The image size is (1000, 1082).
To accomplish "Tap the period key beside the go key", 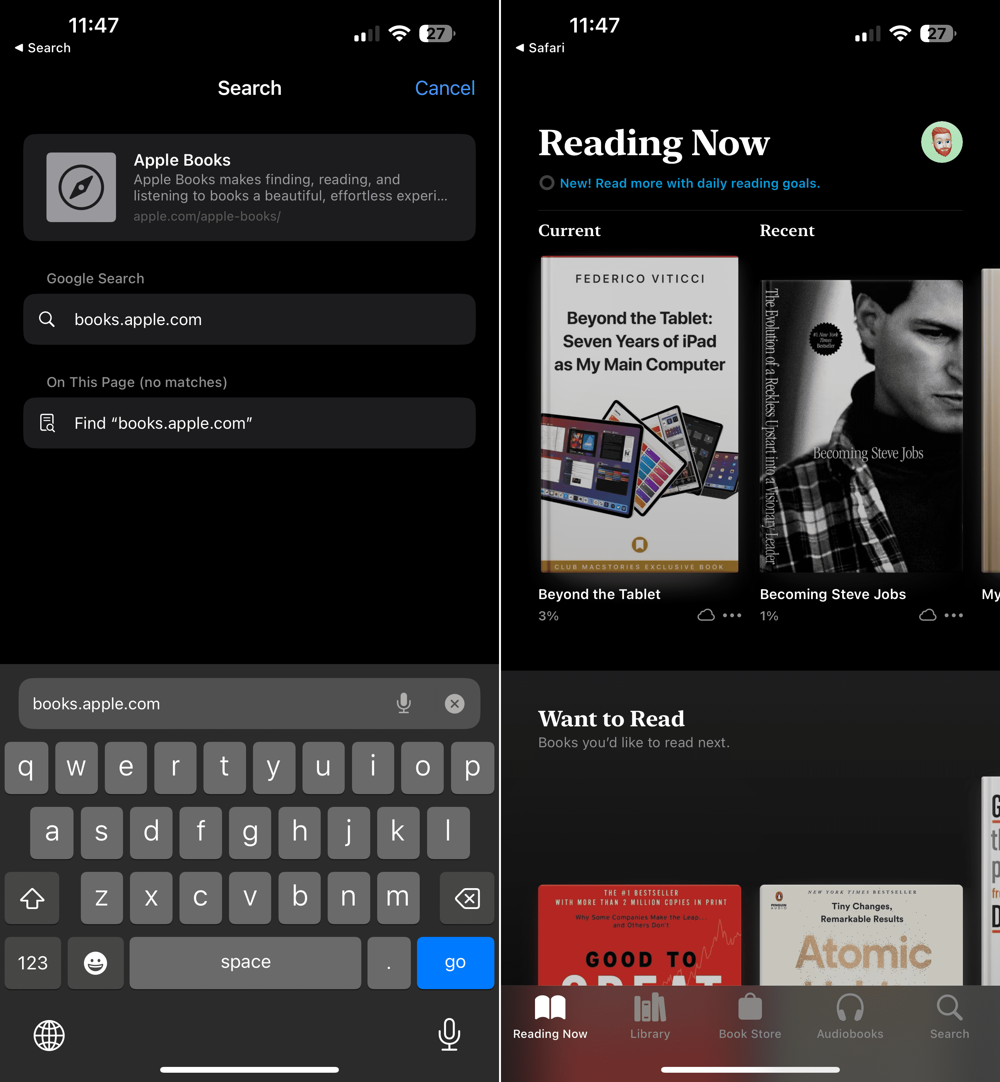I will [x=389, y=962].
